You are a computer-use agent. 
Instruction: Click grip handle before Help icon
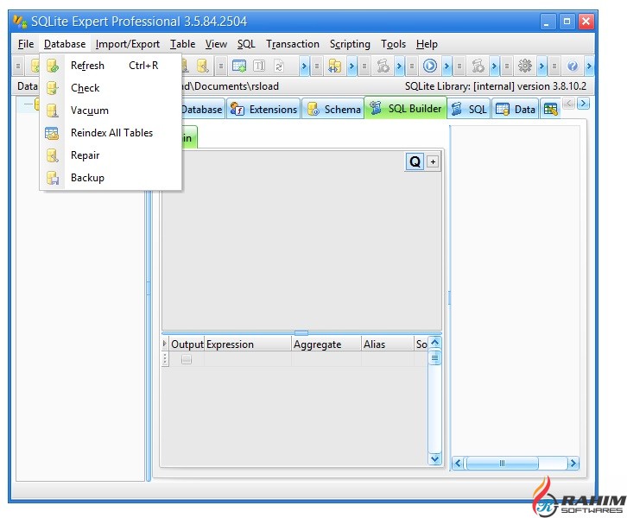[x=554, y=66]
